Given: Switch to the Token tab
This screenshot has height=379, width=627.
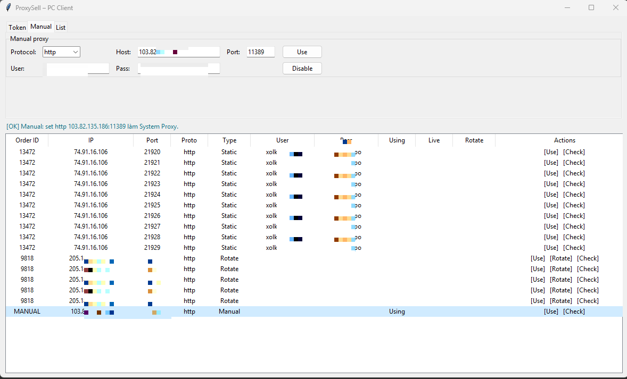Looking at the screenshot, I should [x=16, y=27].
